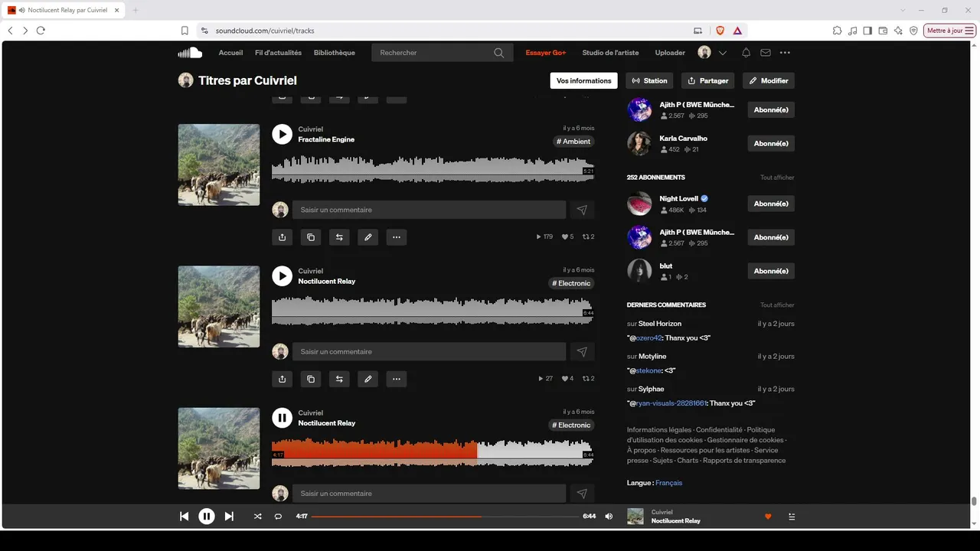Unfollow Karla Carvalho via Abonné(e)

(x=771, y=143)
